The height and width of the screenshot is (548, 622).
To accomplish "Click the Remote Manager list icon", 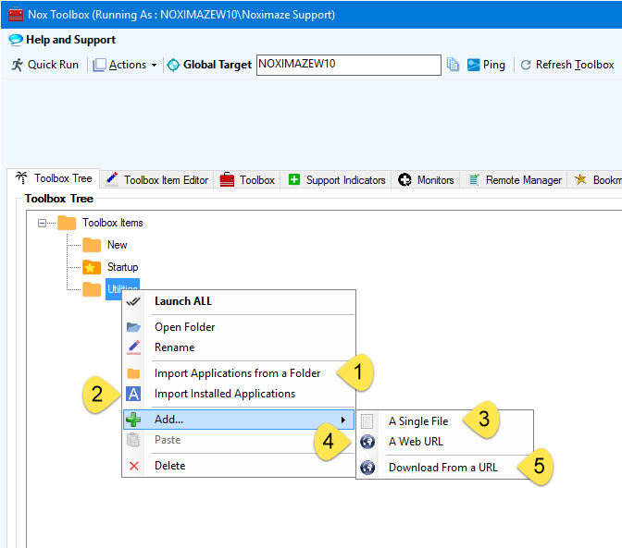I will click(474, 180).
